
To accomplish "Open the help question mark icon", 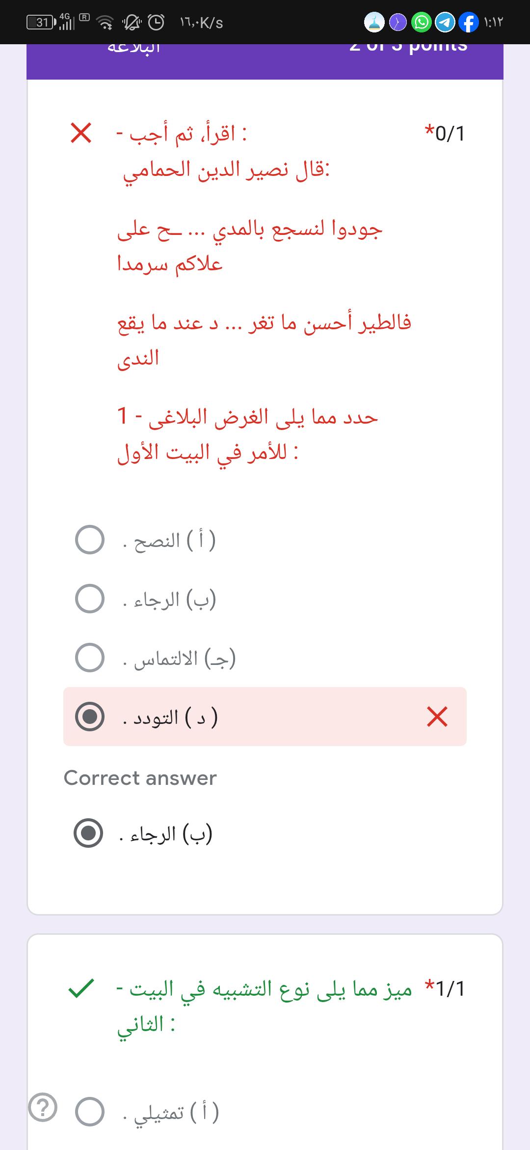I will click(x=43, y=1108).
